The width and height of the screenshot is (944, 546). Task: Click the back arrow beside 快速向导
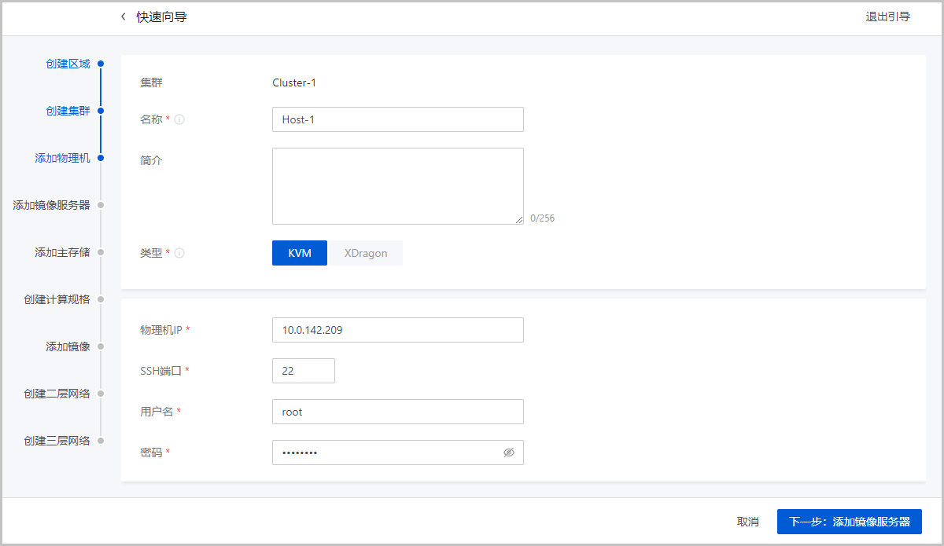(123, 17)
